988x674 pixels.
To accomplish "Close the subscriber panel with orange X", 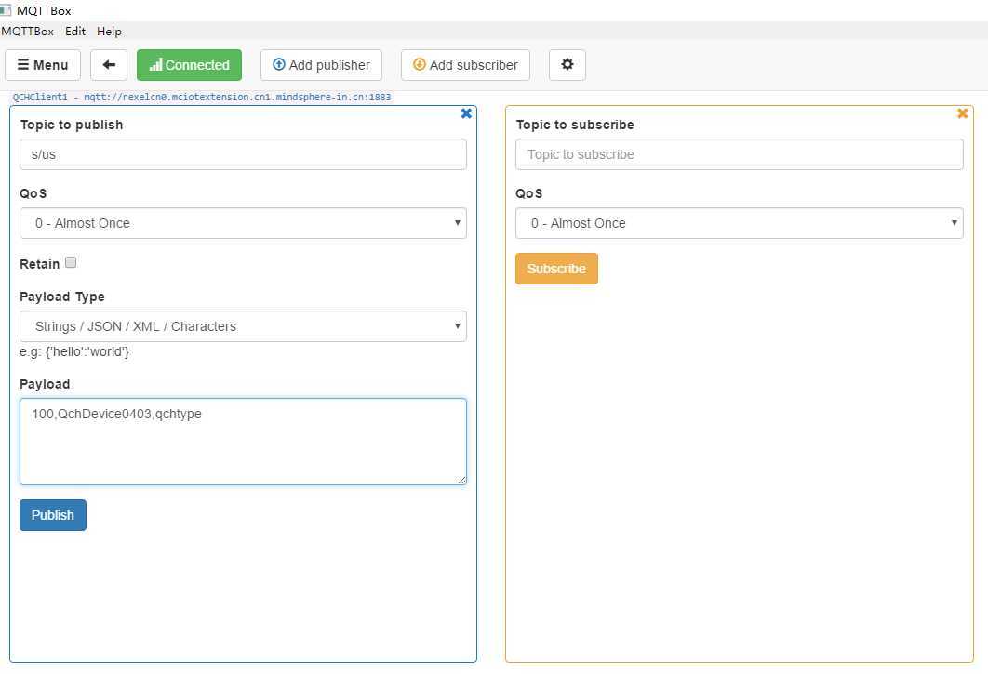I will coord(962,113).
